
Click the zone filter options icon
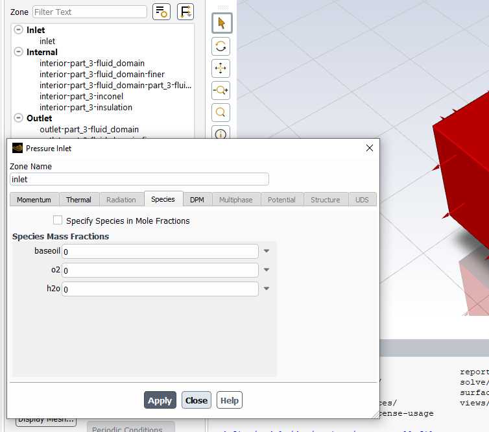[x=161, y=12]
